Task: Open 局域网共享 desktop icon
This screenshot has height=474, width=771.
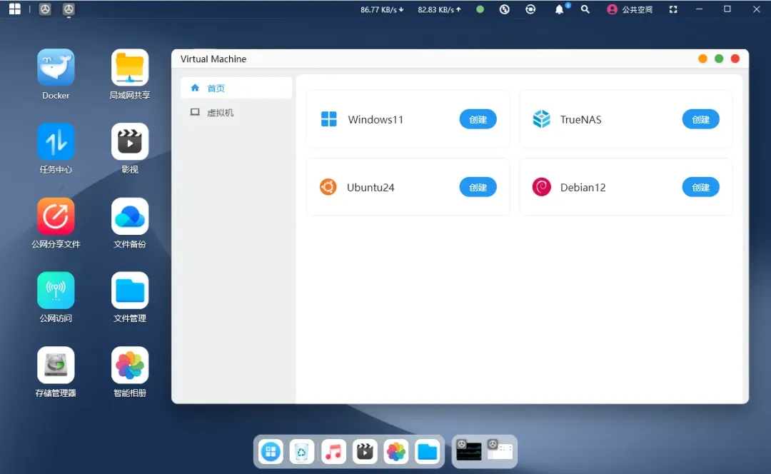Action: (130, 68)
